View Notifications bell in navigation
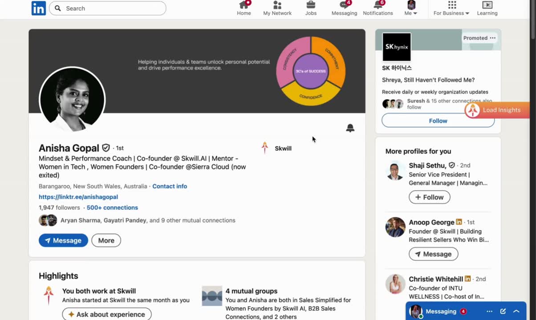 point(378,8)
